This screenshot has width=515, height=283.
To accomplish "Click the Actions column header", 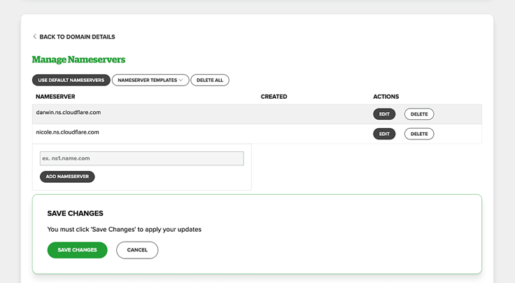I will click(386, 97).
